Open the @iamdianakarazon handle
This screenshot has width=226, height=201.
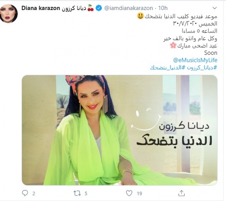pyautogui.click(x=128, y=8)
